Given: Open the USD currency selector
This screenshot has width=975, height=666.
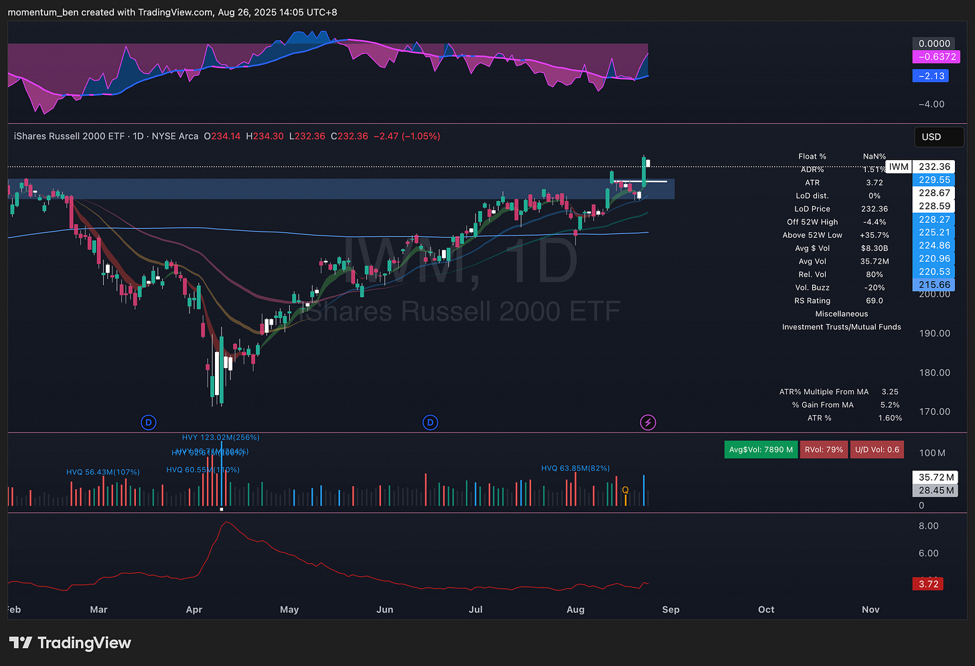Looking at the screenshot, I should (939, 137).
